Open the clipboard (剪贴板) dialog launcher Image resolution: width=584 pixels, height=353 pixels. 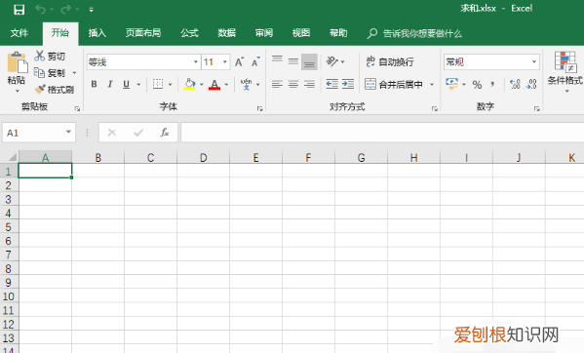pyautogui.click(x=77, y=109)
